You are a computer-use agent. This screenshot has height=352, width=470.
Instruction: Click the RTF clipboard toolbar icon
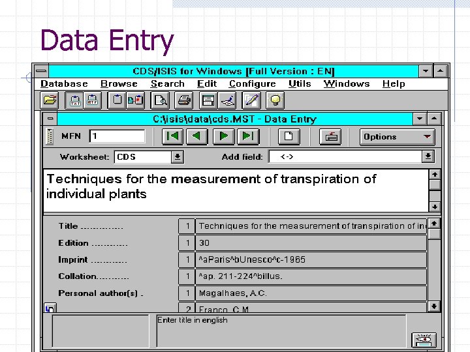pyautogui.click(x=92, y=100)
